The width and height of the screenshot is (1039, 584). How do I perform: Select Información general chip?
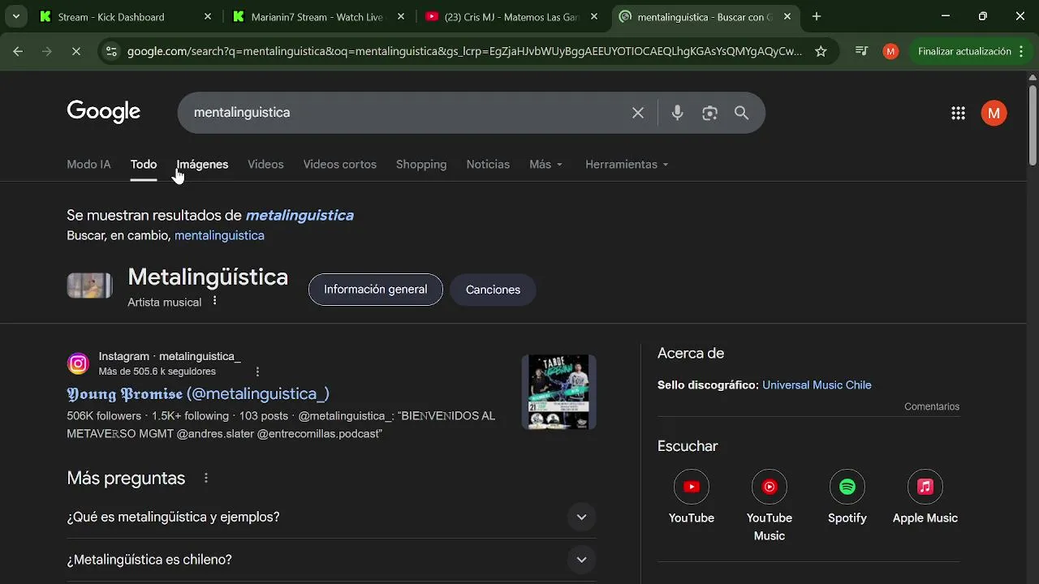click(x=375, y=290)
